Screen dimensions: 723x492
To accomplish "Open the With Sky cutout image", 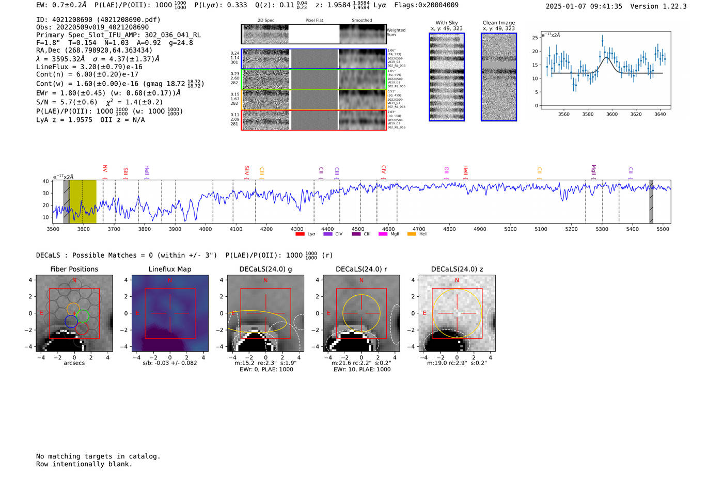I will pyautogui.click(x=447, y=77).
